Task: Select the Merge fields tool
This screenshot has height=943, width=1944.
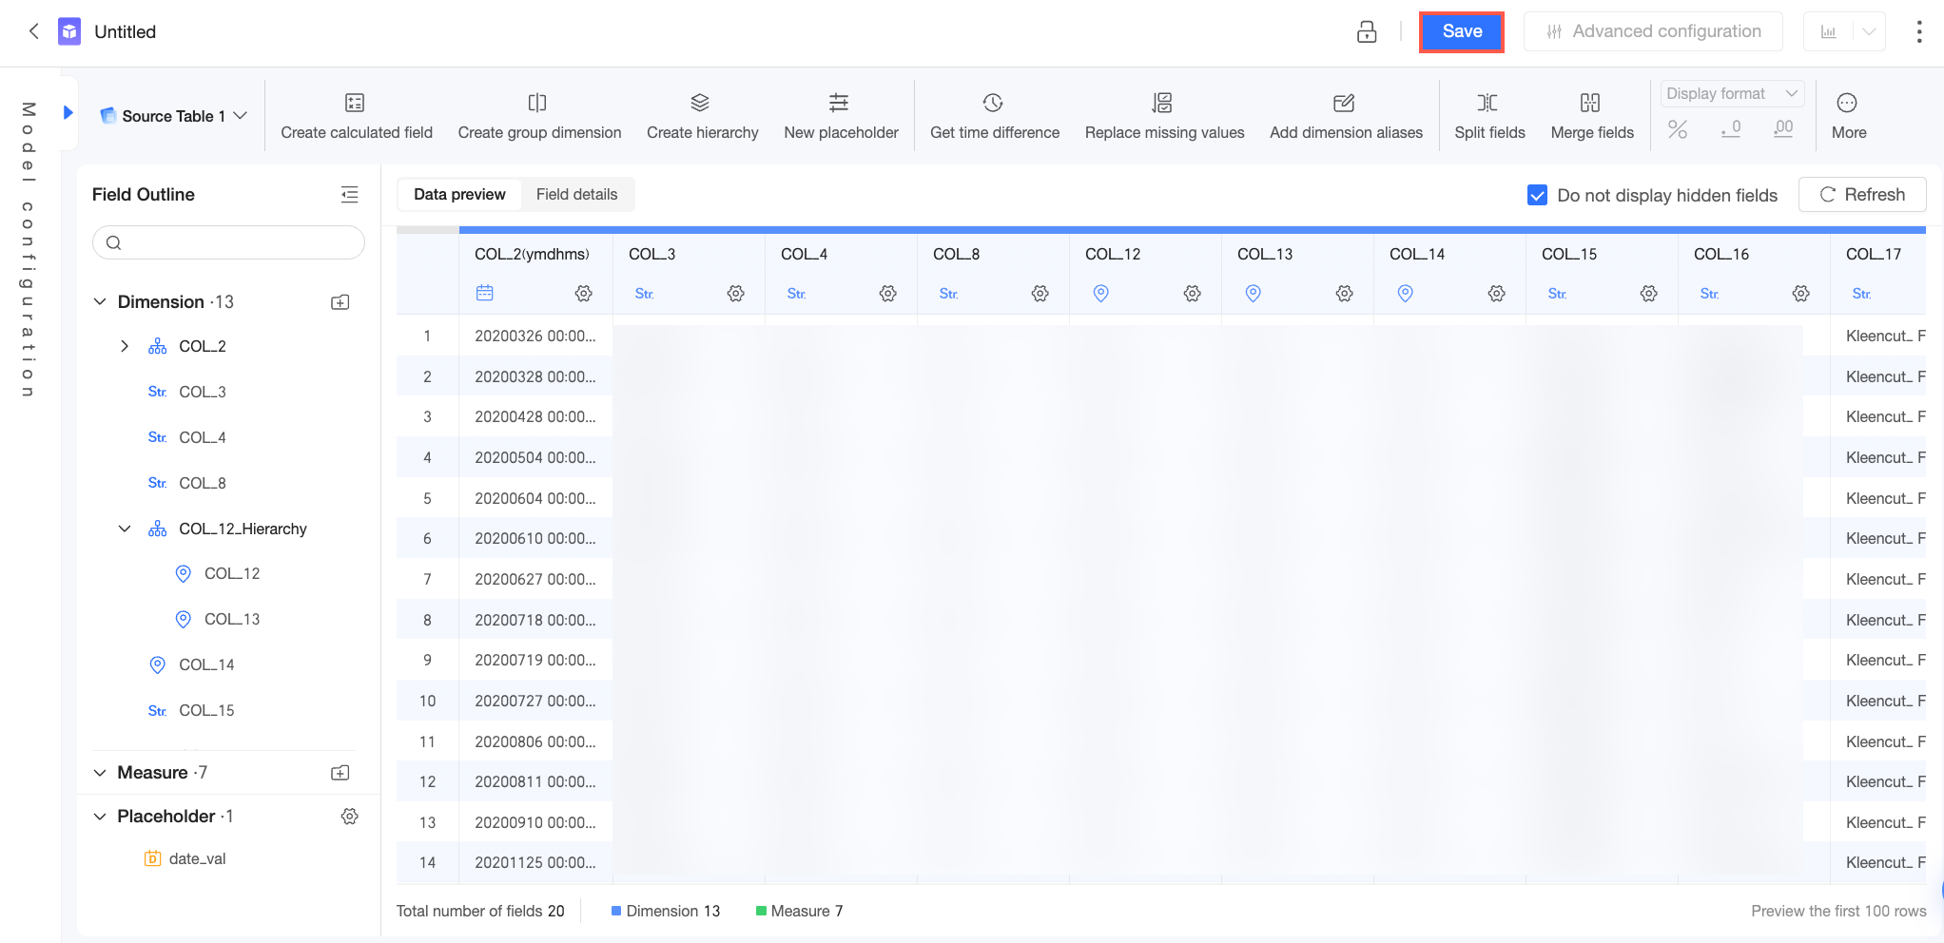Action: click(x=1592, y=116)
